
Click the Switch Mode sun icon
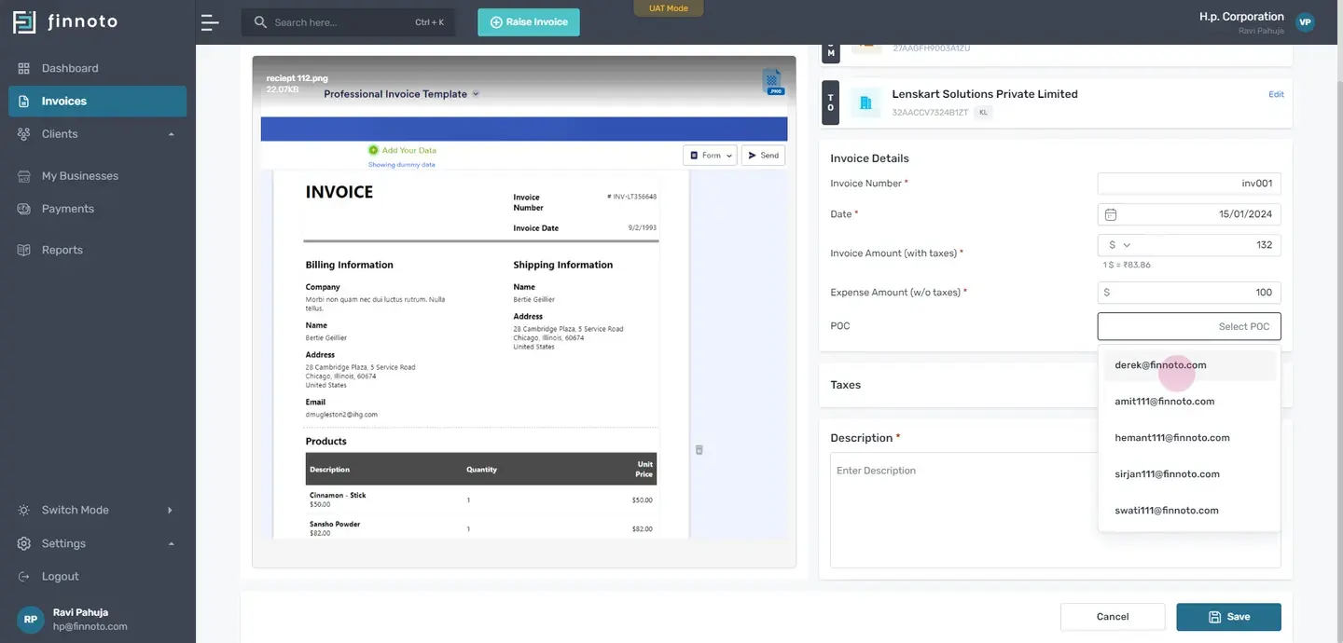24,511
